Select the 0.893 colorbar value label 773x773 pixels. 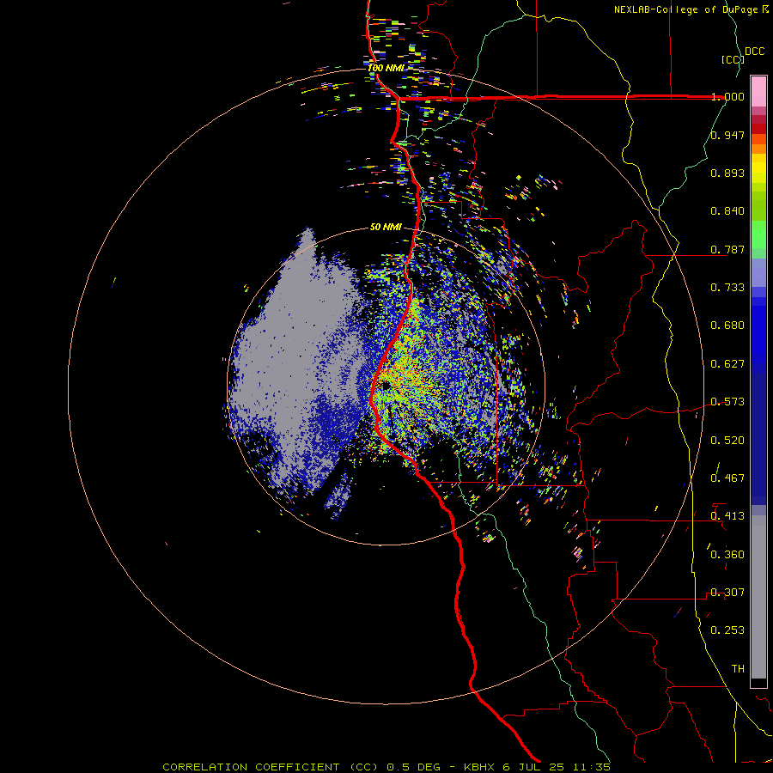[727, 173]
